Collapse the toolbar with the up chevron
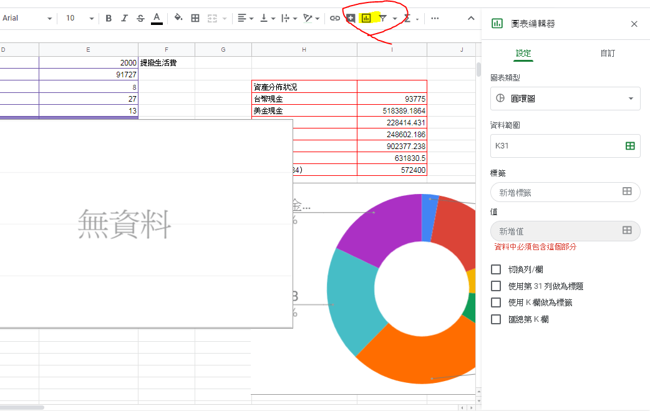Viewport: 650px width, 411px height. click(471, 18)
